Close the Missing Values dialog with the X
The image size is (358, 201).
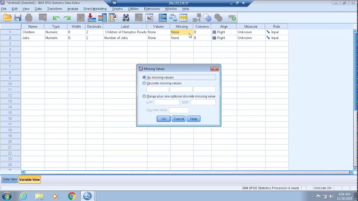coord(215,69)
